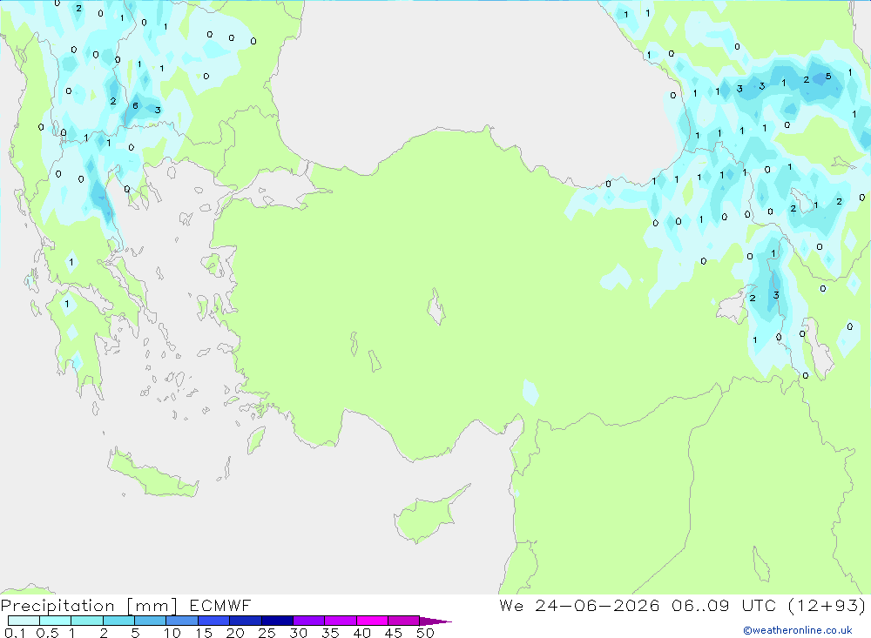
Task: Click the "06..09 UTC" time label
Action: pyautogui.click(x=723, y=605)
